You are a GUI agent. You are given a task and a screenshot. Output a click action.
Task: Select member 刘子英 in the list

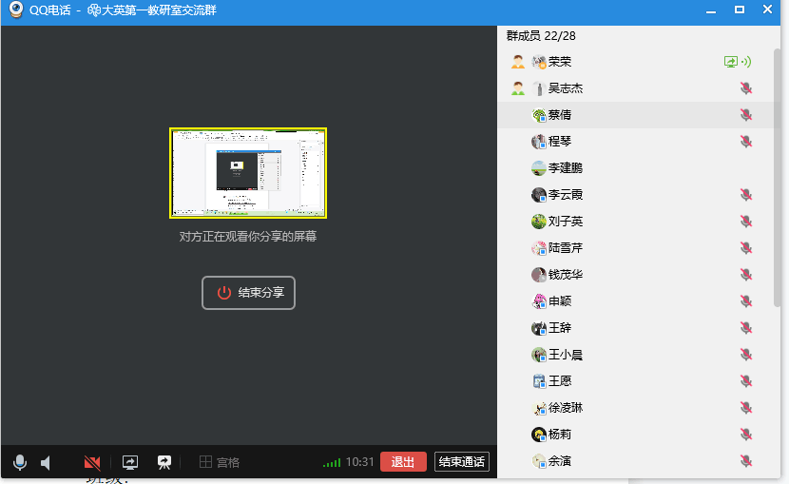click(565, 222)
